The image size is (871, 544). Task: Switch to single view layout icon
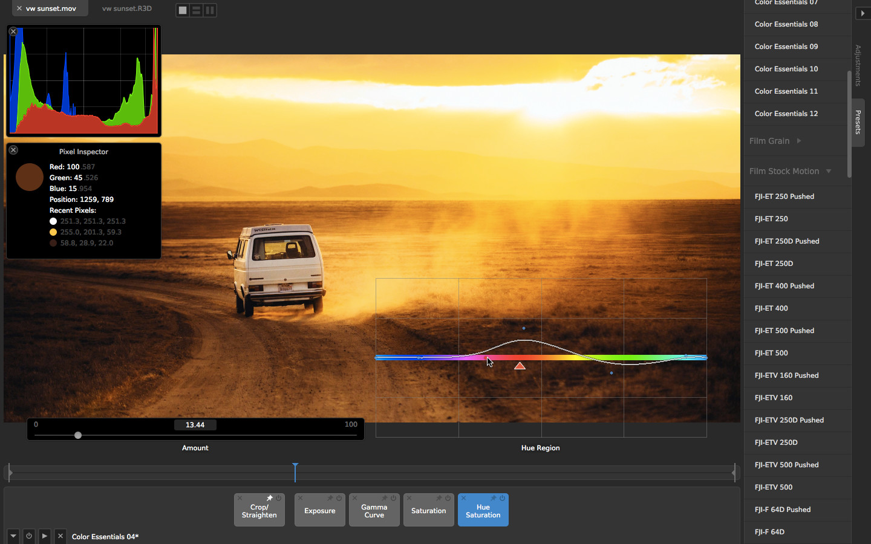183,10
